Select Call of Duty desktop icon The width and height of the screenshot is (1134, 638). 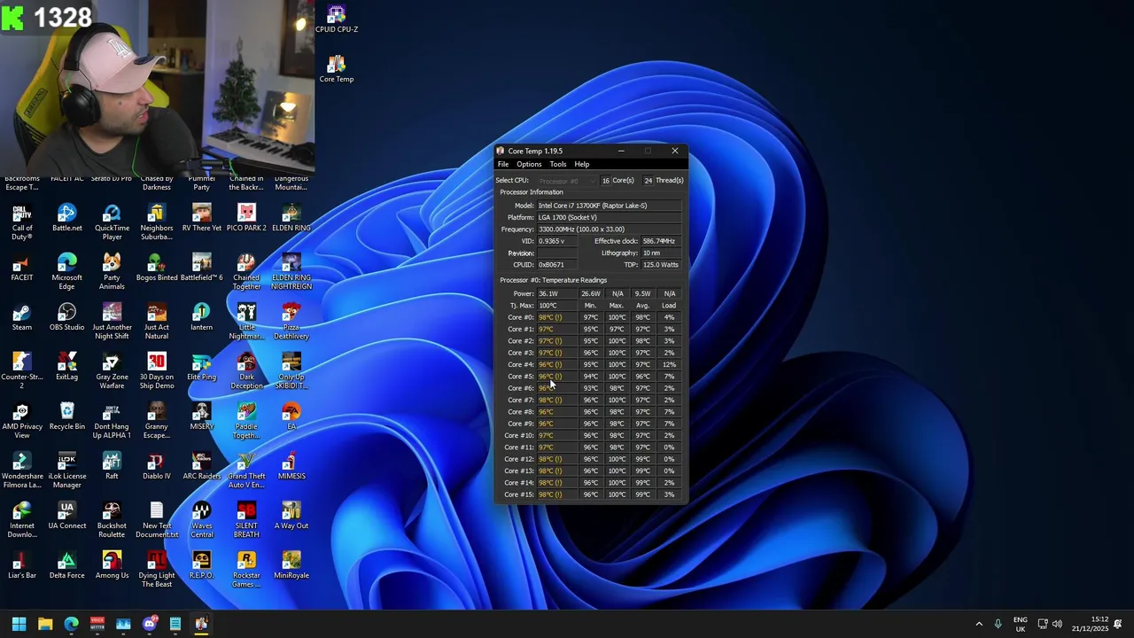[22, 222]
